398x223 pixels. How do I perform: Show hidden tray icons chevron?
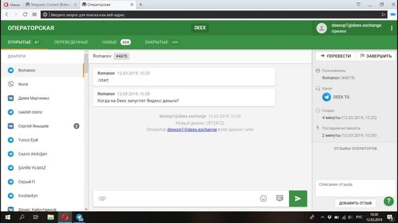tap(322, 217)
